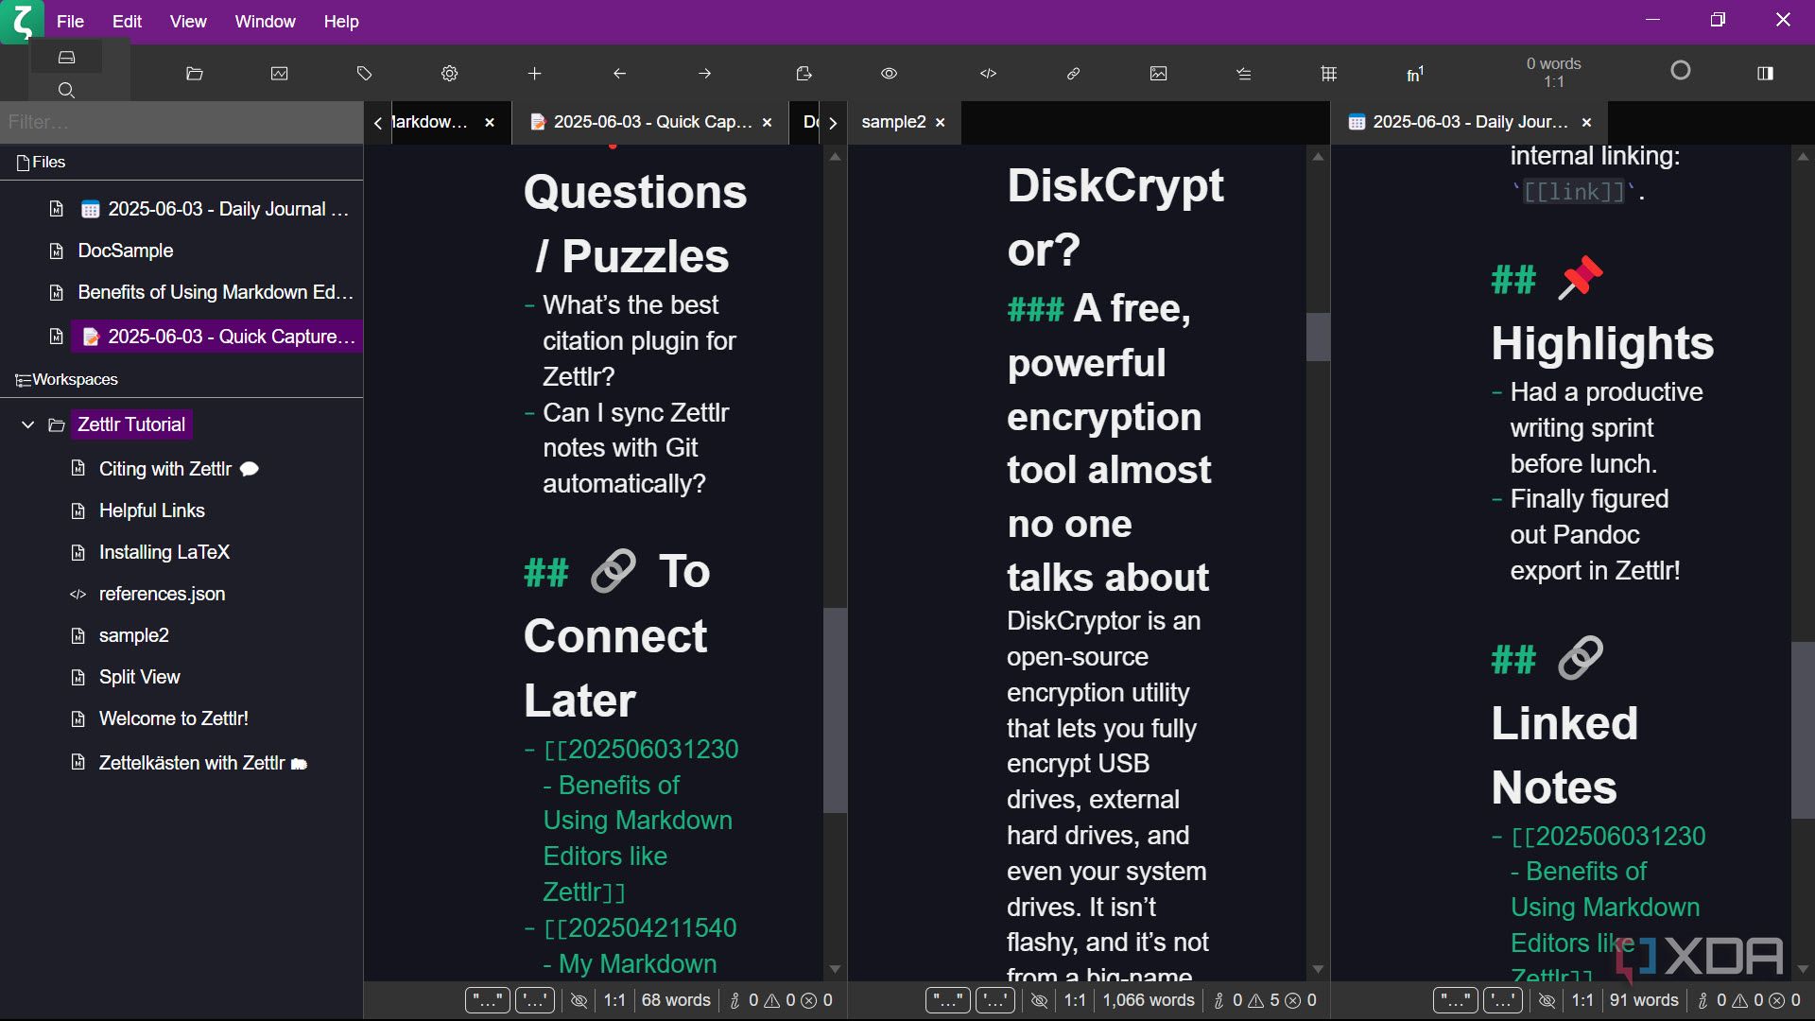Click the Filter input field
The height and width of the screenshot is (1021, 1815).
(x=181, y=122)
